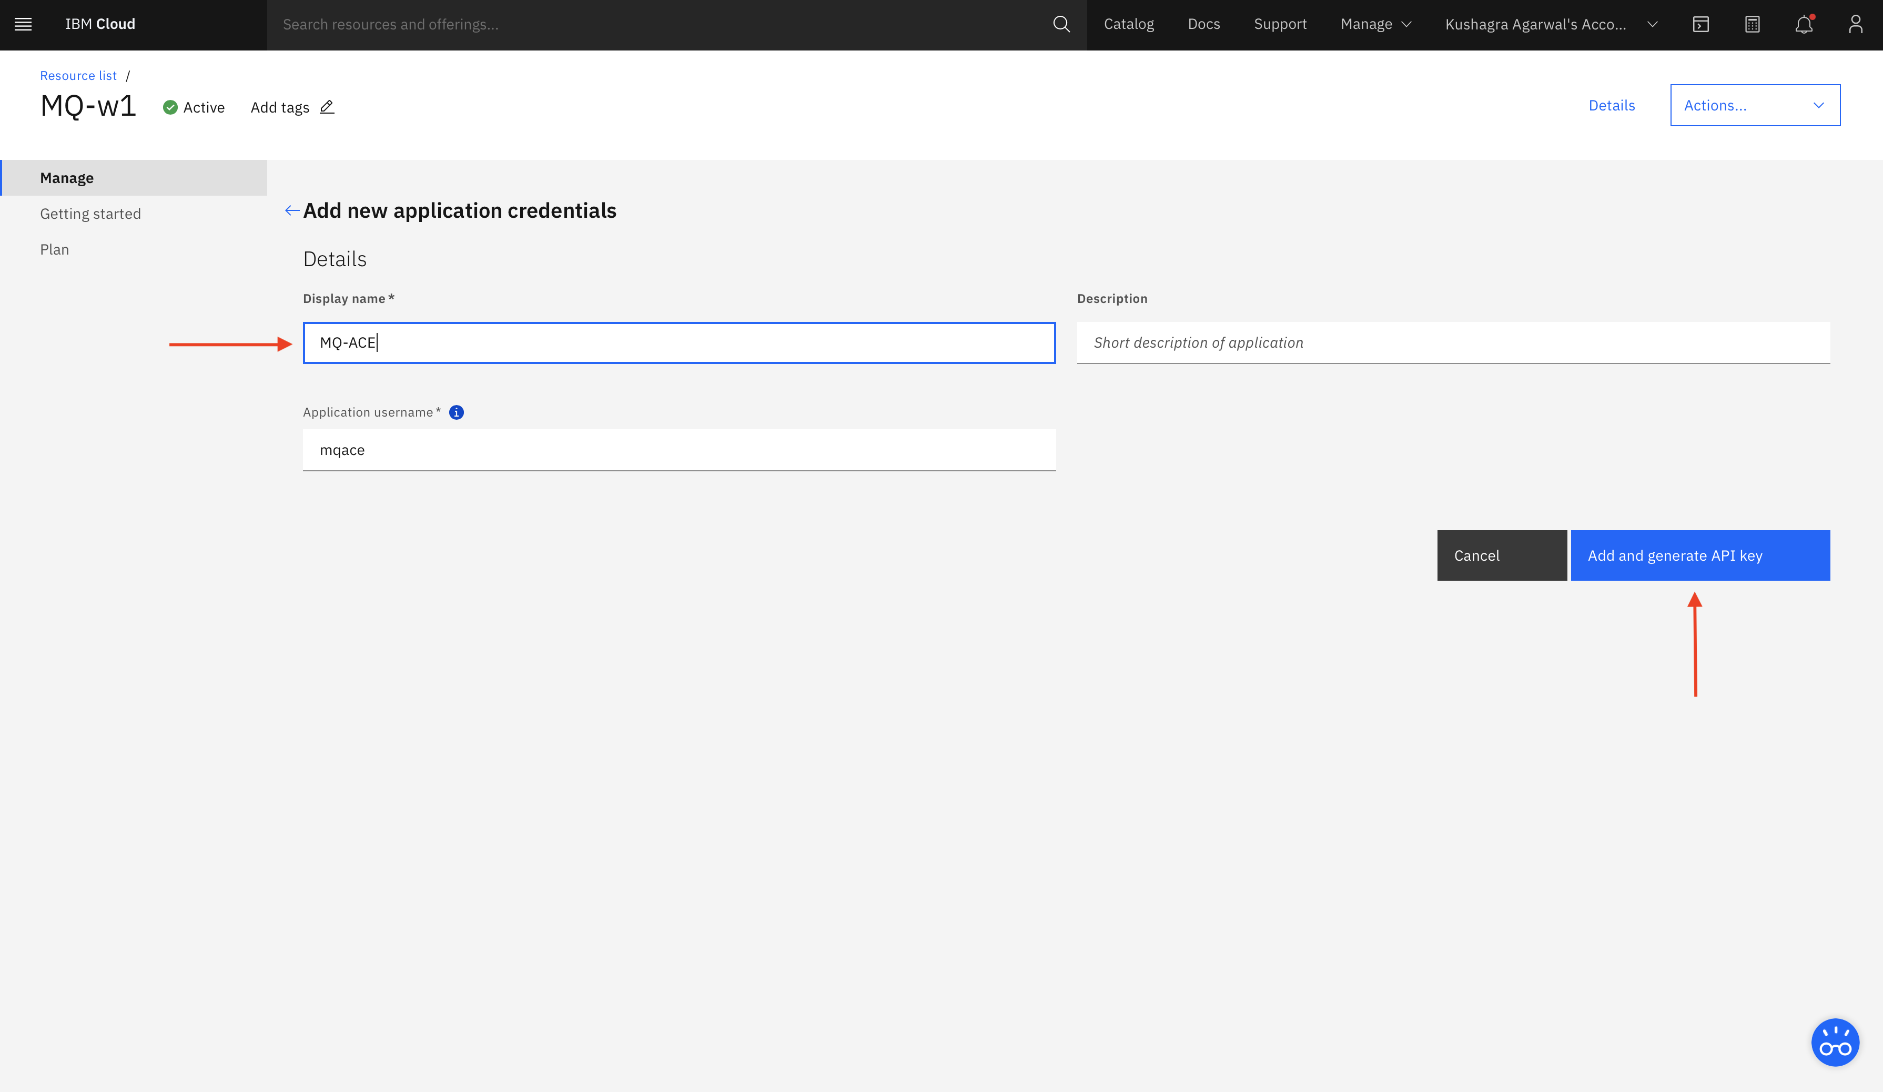The width and height of the screenshot is (1883, 1092).
Task: Open the user profile avatar icon
Action: click(x=1855, y=24)
